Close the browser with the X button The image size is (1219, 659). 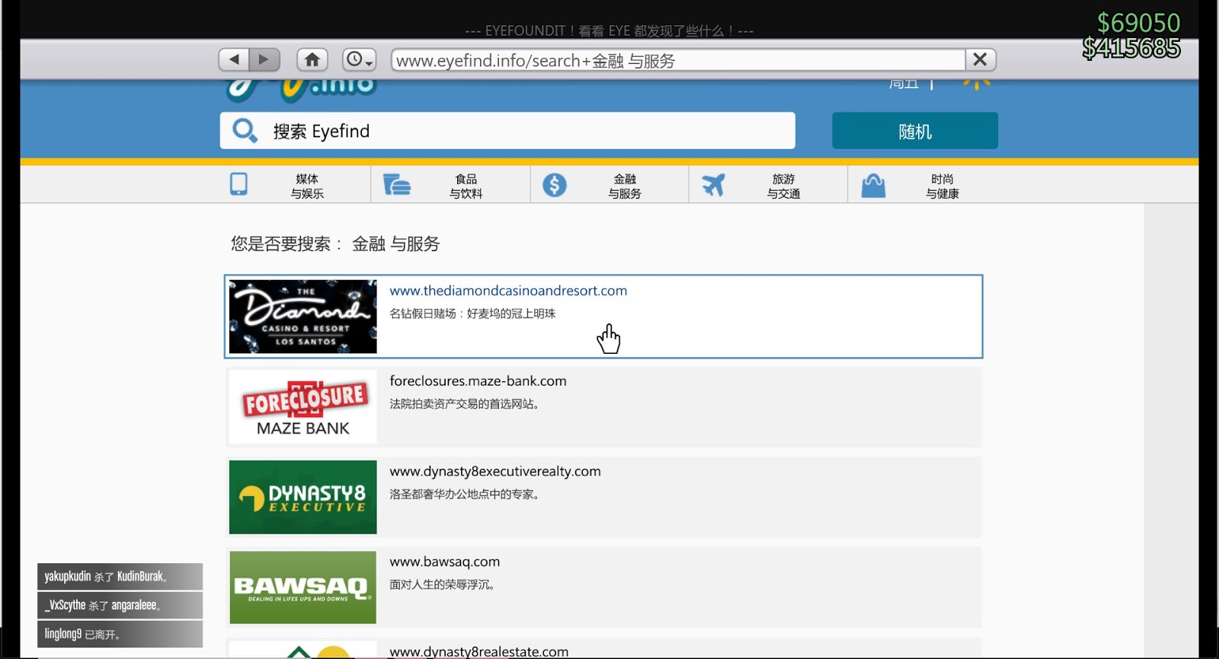tap(981, 59)
